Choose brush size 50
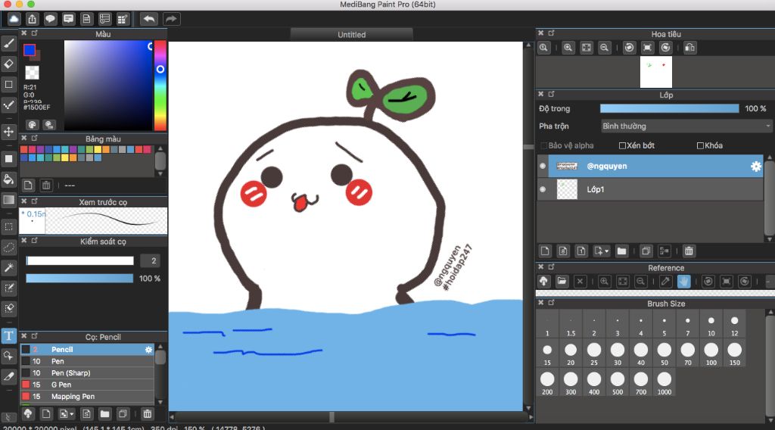The width and height of the screenshot is (775, 430). (x=665, y=354)
